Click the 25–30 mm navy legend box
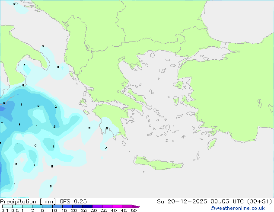 tap(87, 206)
